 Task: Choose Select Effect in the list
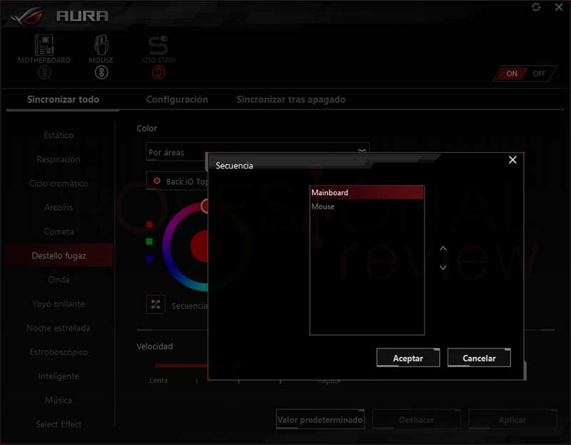[59, 424]
